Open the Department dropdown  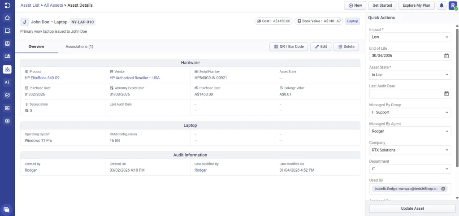410,169
